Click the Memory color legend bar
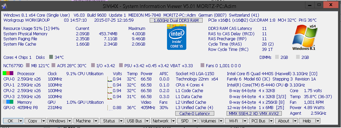Image resolution: width=341 pixels, height=128 pixels. coord(8,102)
